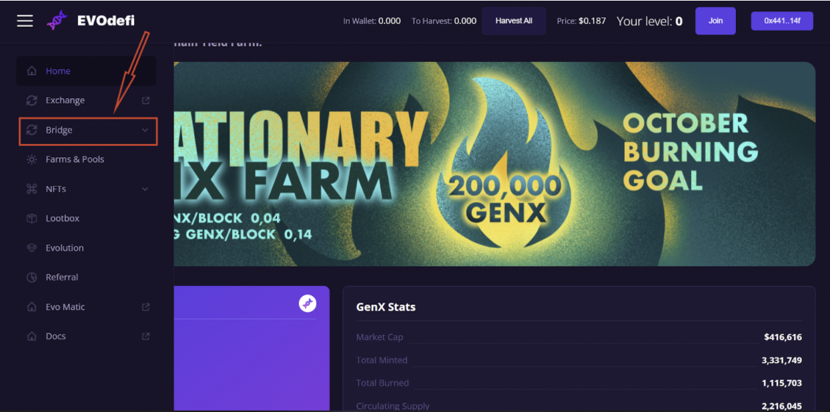Viewport: 830px width, 412px height.
Task: Open Farms & Pools page
Action: (x=86, y=159)
